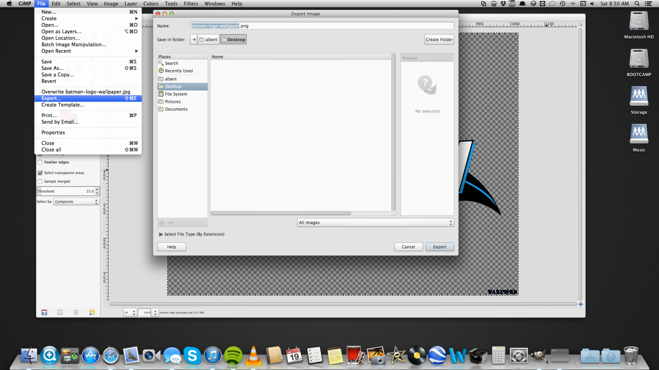Image resolution: width=659 pixels, height=370 pixels.
Task: Click the path back arrow button
Action: point(194,39)
